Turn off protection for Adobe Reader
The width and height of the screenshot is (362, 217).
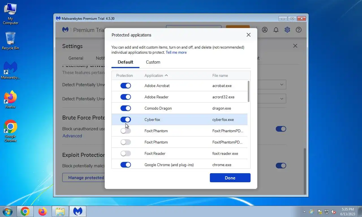pos(126,97)
